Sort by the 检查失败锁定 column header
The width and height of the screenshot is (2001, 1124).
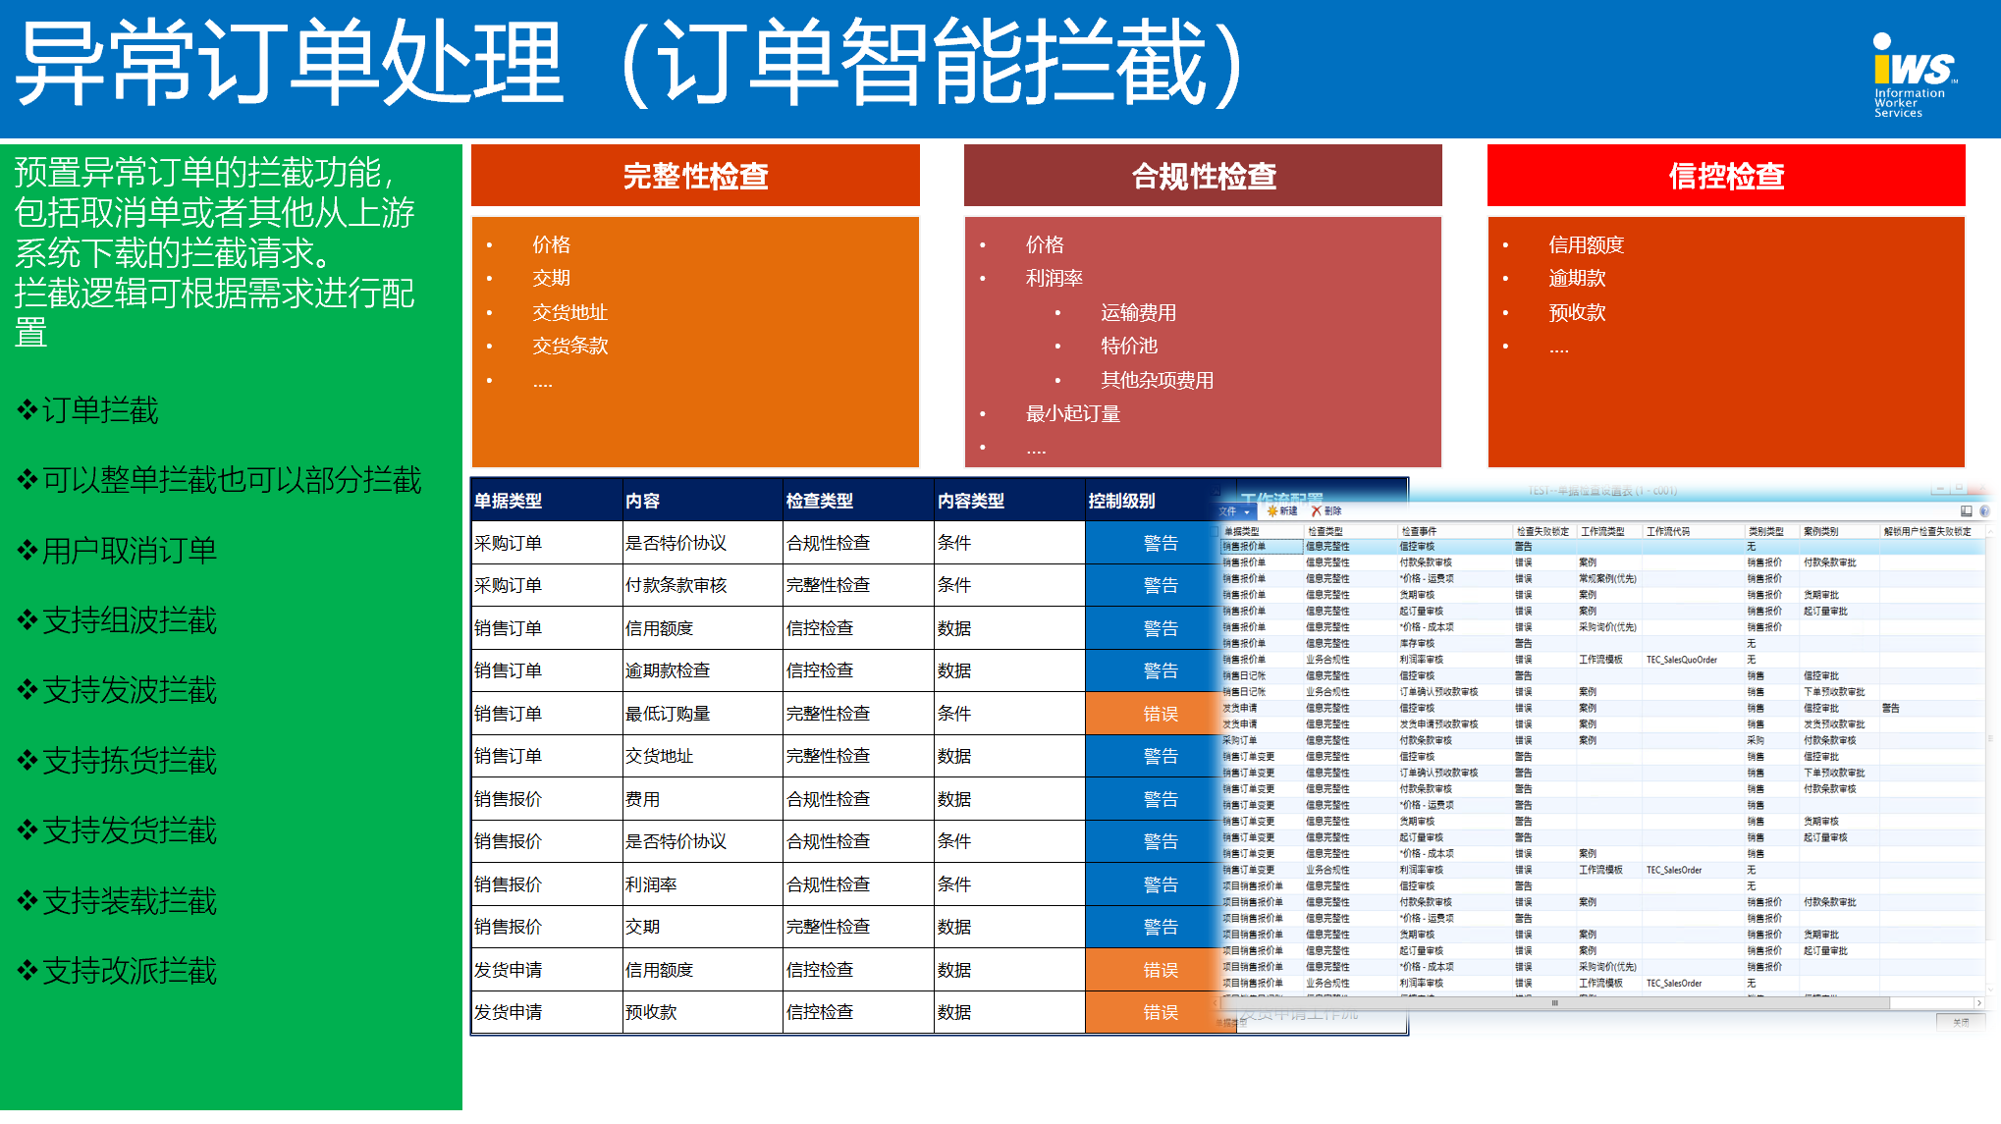pyautogui.click(x=1542, y=531)
